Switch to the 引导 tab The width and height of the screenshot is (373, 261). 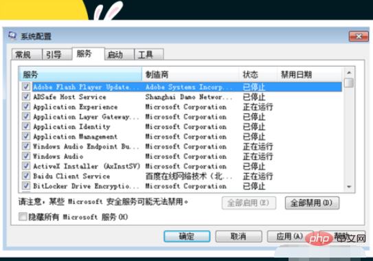pos(56,54)
